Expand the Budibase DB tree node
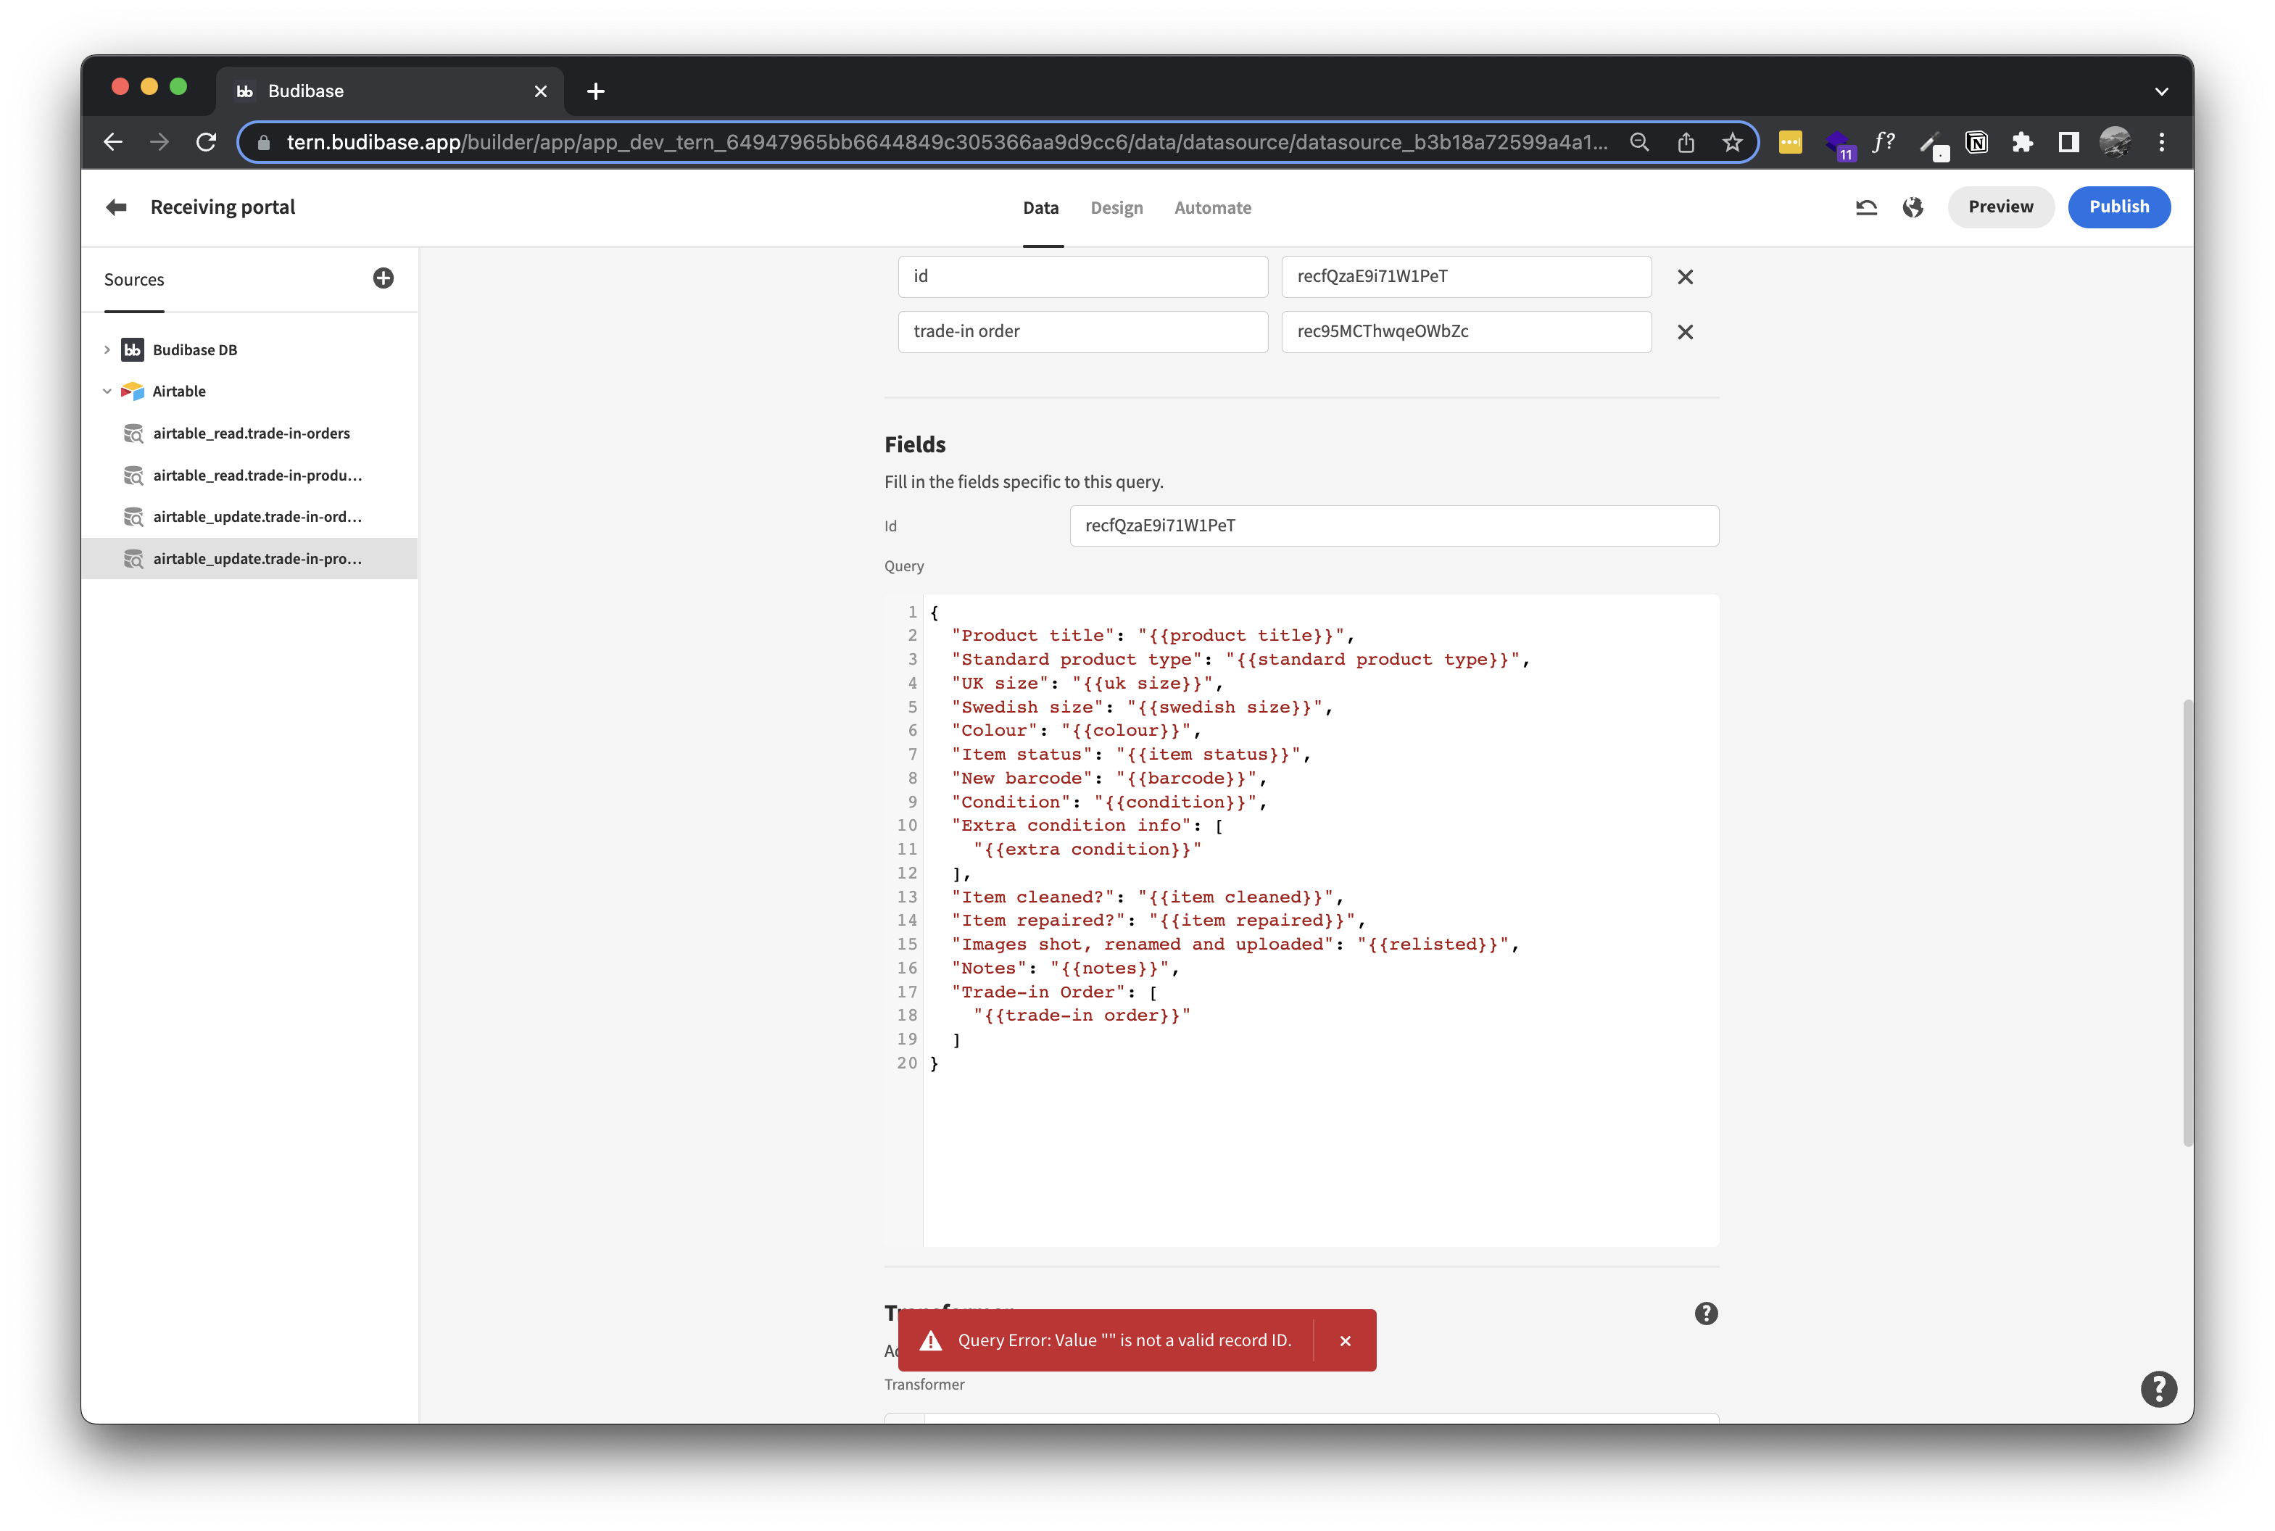 [107, 349]
